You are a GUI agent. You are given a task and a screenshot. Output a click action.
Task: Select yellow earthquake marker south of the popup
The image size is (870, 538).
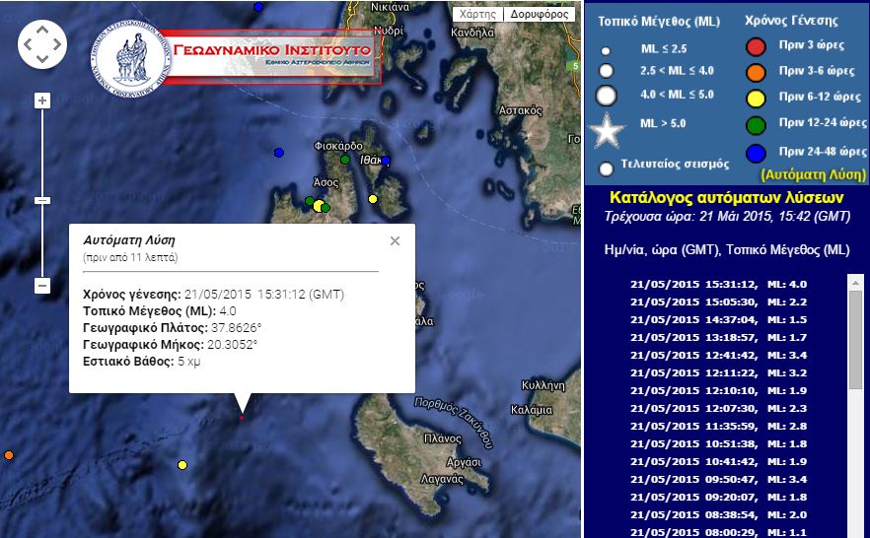182,465
